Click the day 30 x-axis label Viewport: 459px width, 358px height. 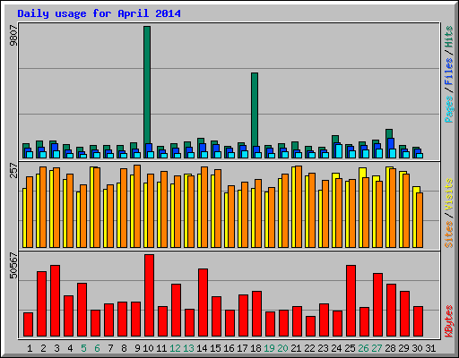417,348
